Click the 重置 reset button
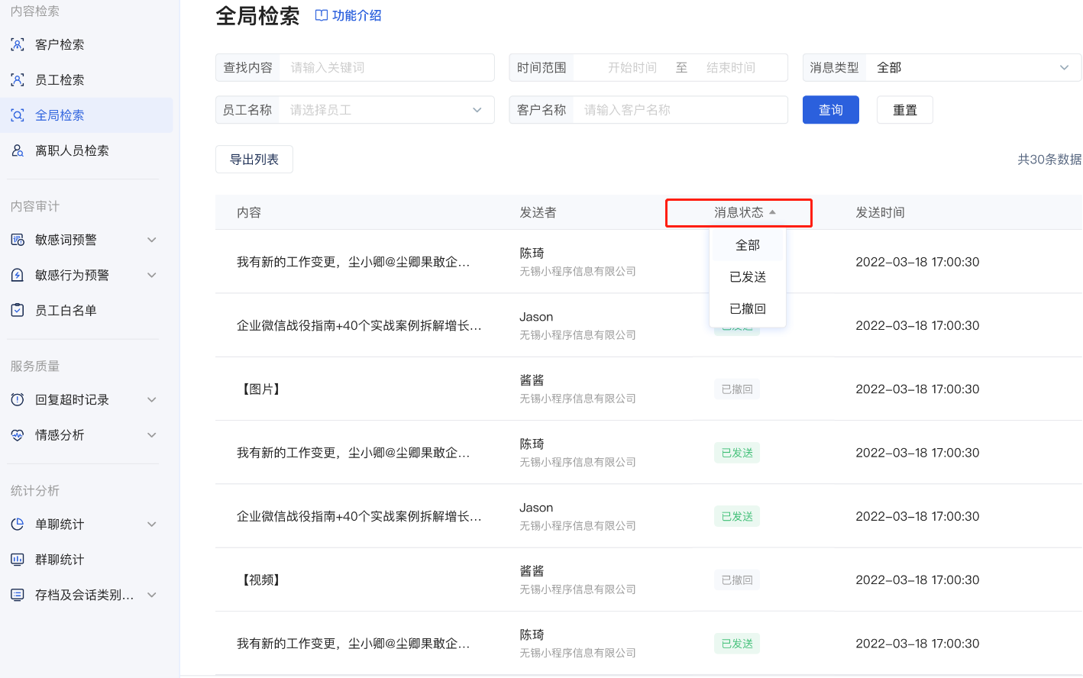1083x678 pixels. tap(905, 110)
